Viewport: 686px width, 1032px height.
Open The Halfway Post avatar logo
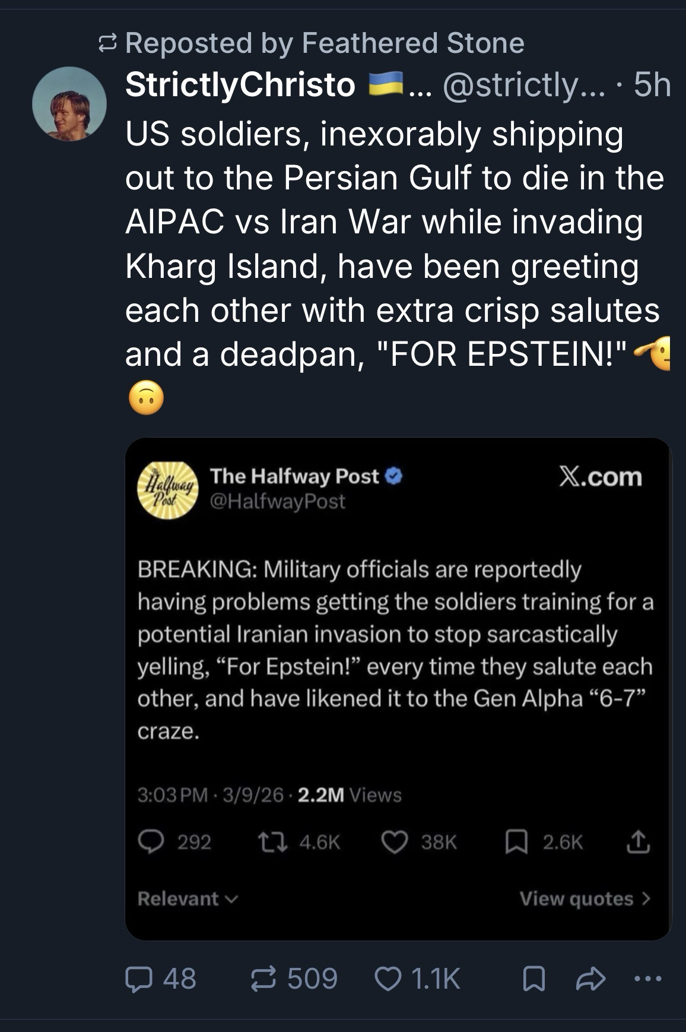coord(169,490)
